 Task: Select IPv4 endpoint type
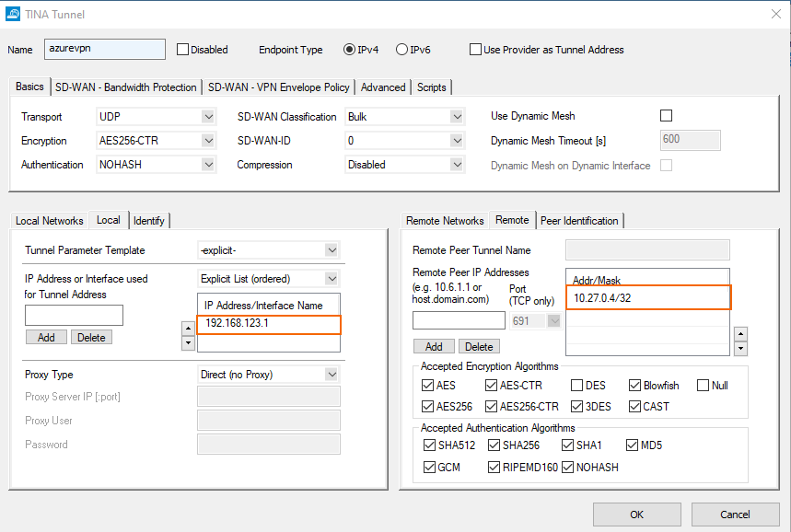click(349, 50)
